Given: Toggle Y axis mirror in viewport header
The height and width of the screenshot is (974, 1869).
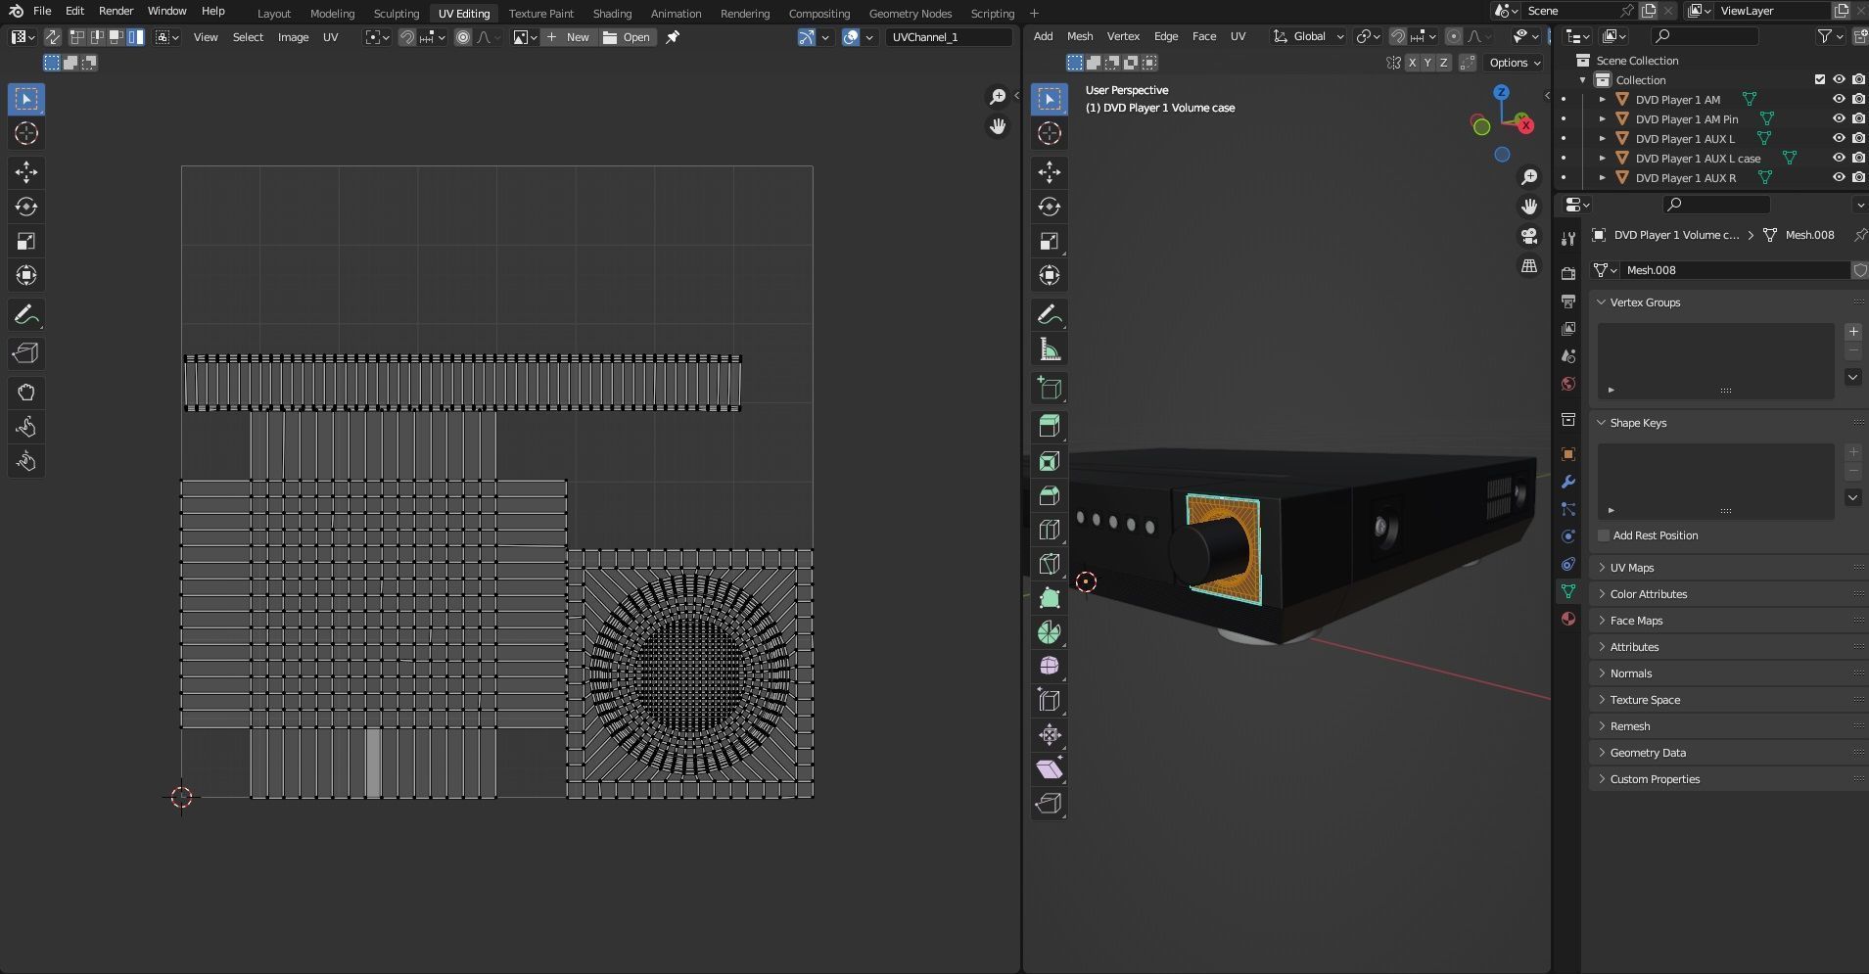Looking at the screenshot, I should (x=1427, y=63).
